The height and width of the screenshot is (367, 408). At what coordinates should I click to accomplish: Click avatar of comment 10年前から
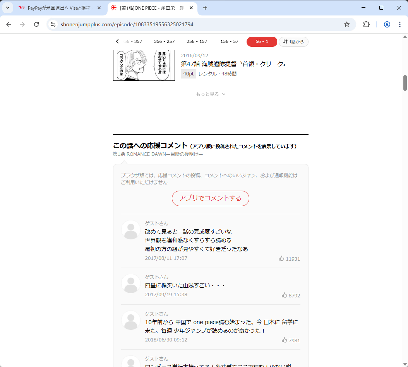coord(131,321)
